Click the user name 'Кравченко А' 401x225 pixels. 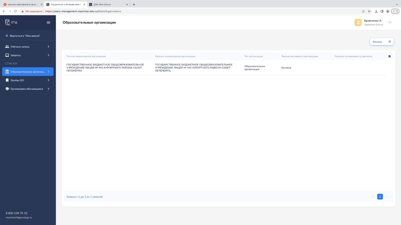(x=373, y=21)
